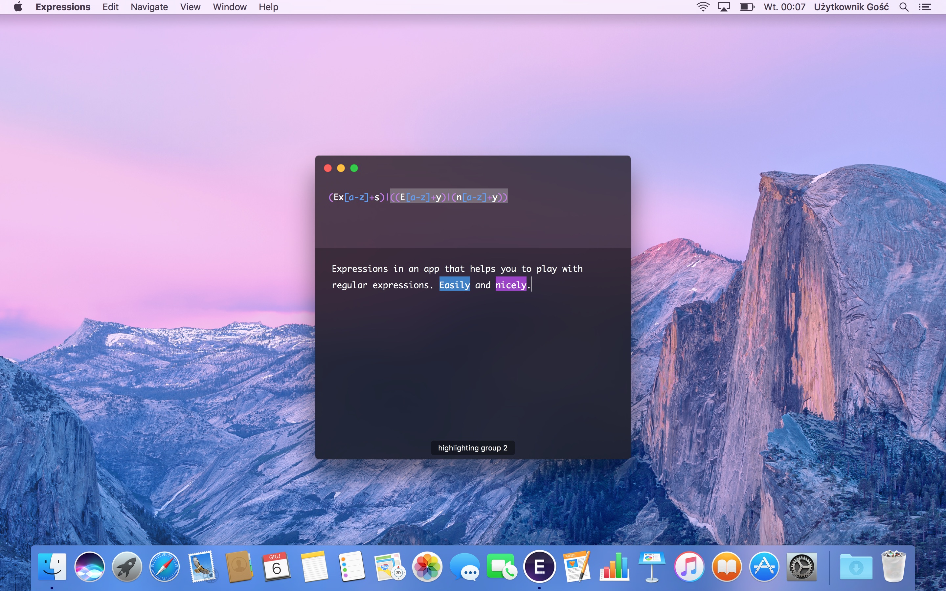Open the App Store icon

click(764, 566)
